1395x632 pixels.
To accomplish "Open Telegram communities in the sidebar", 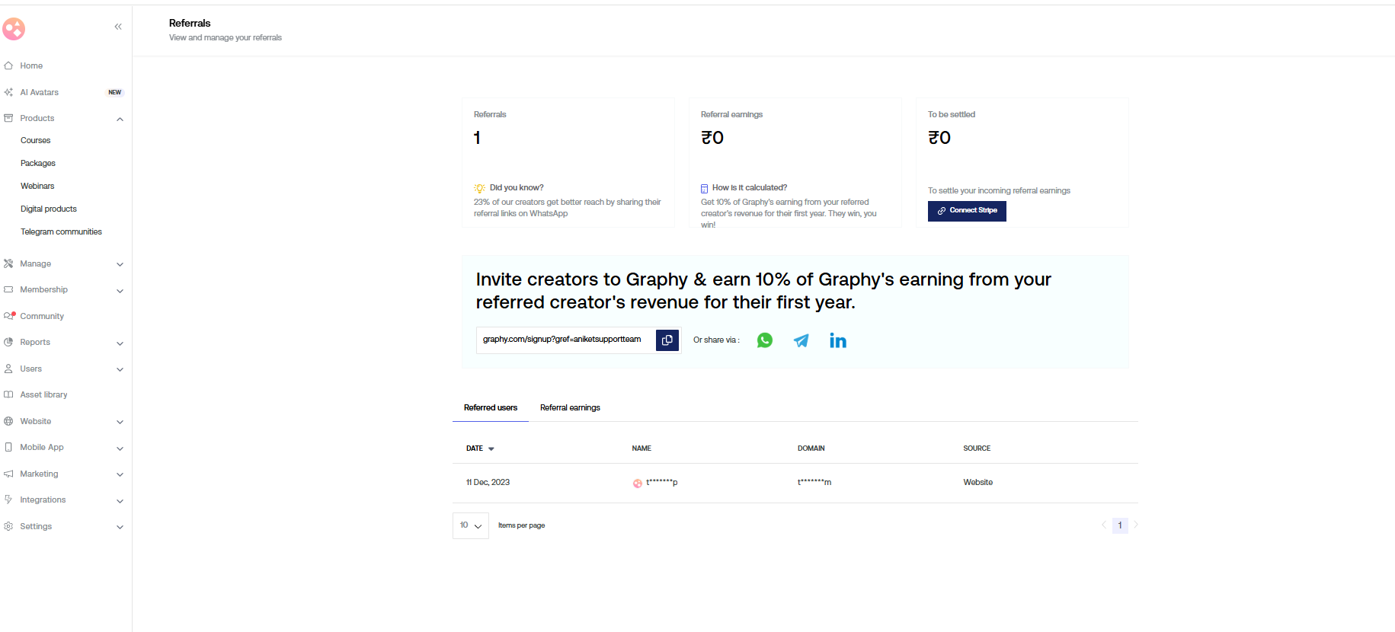I will (61, 232).
